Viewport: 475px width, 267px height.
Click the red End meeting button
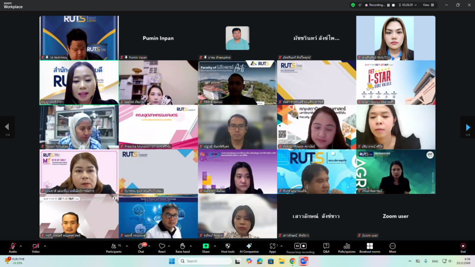tap(462, 246)
